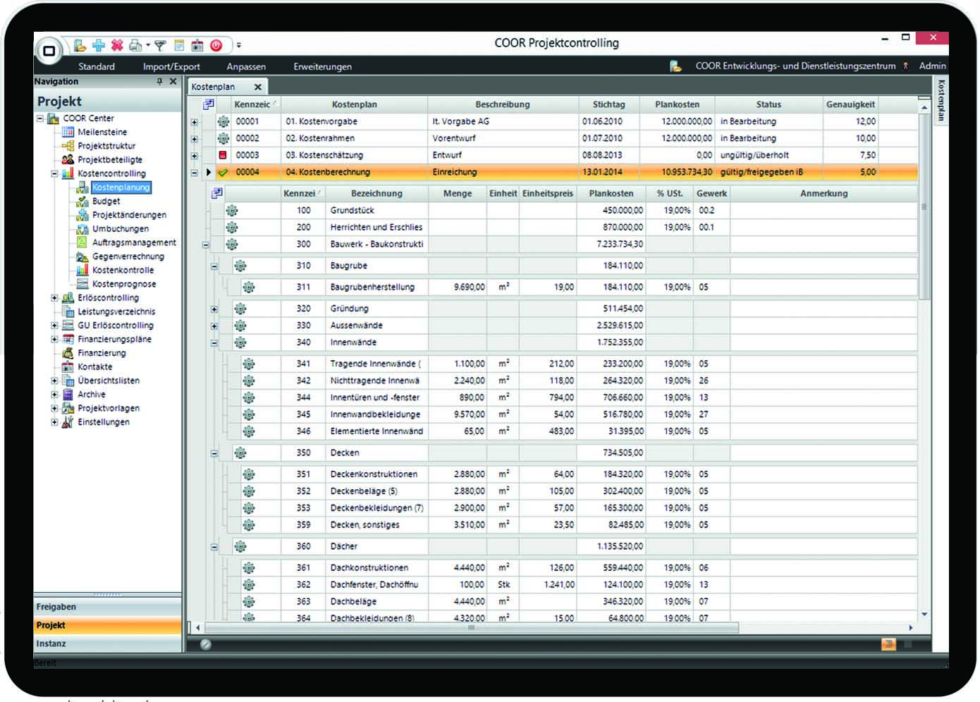Collapse the Kostencontrolling tree node
The image size is (980, 702).
pyautogui.click(x=54, y=173)
